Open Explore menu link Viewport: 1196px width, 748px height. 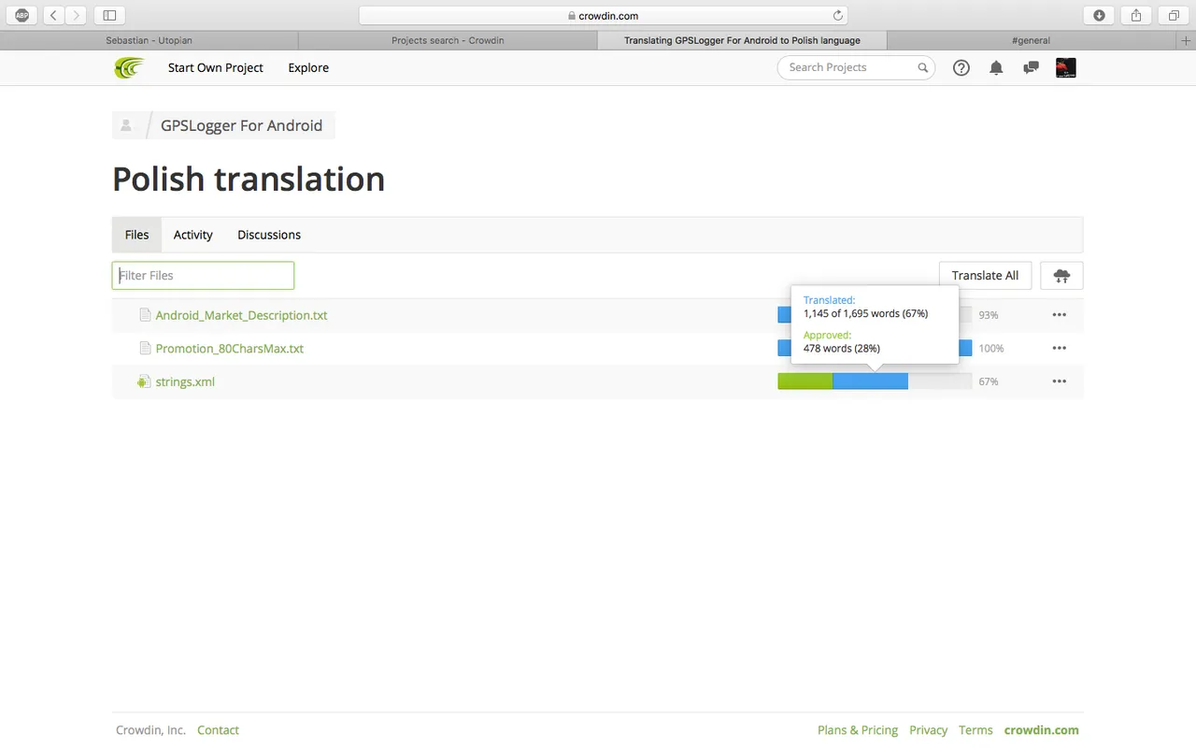point(308,67)
